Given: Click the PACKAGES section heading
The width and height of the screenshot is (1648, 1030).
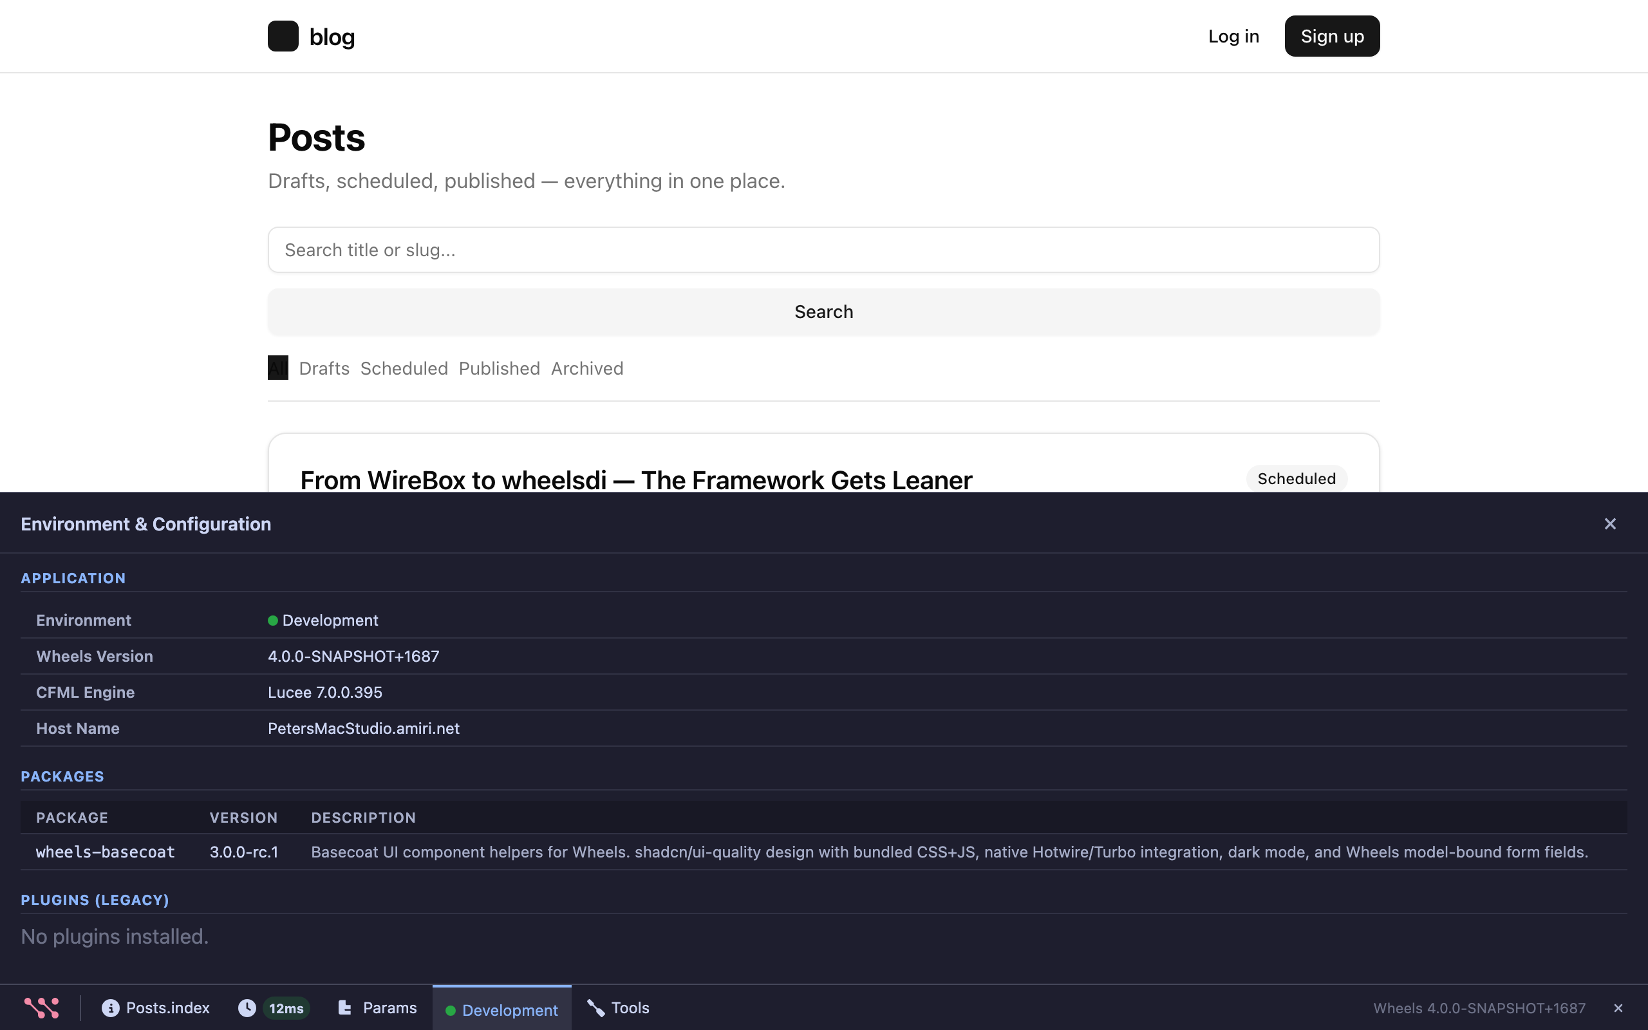Looking at the screenshot, I should point(62,776).
